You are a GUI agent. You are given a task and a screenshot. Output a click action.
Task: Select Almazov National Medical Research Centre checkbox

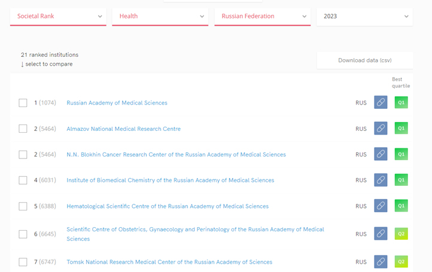click(23, 129)
